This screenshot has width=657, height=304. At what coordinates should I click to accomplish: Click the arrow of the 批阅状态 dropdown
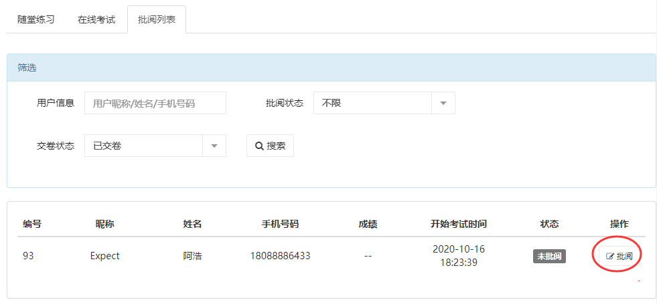point(443,104)
